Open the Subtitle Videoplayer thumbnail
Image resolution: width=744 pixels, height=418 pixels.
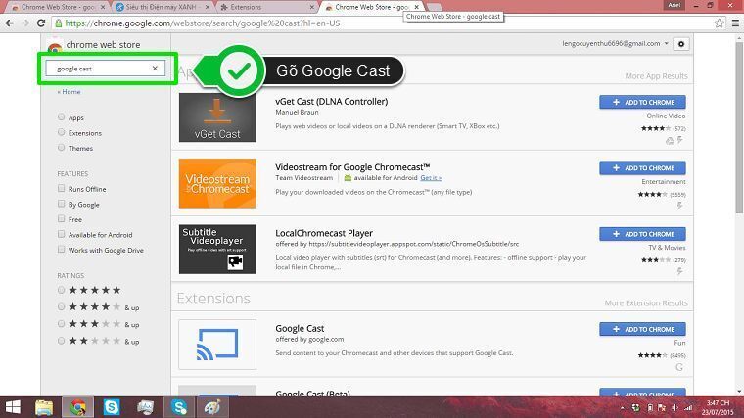point(217,249)
